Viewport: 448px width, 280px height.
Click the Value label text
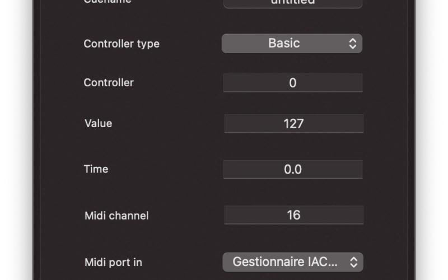coord(99,123)
